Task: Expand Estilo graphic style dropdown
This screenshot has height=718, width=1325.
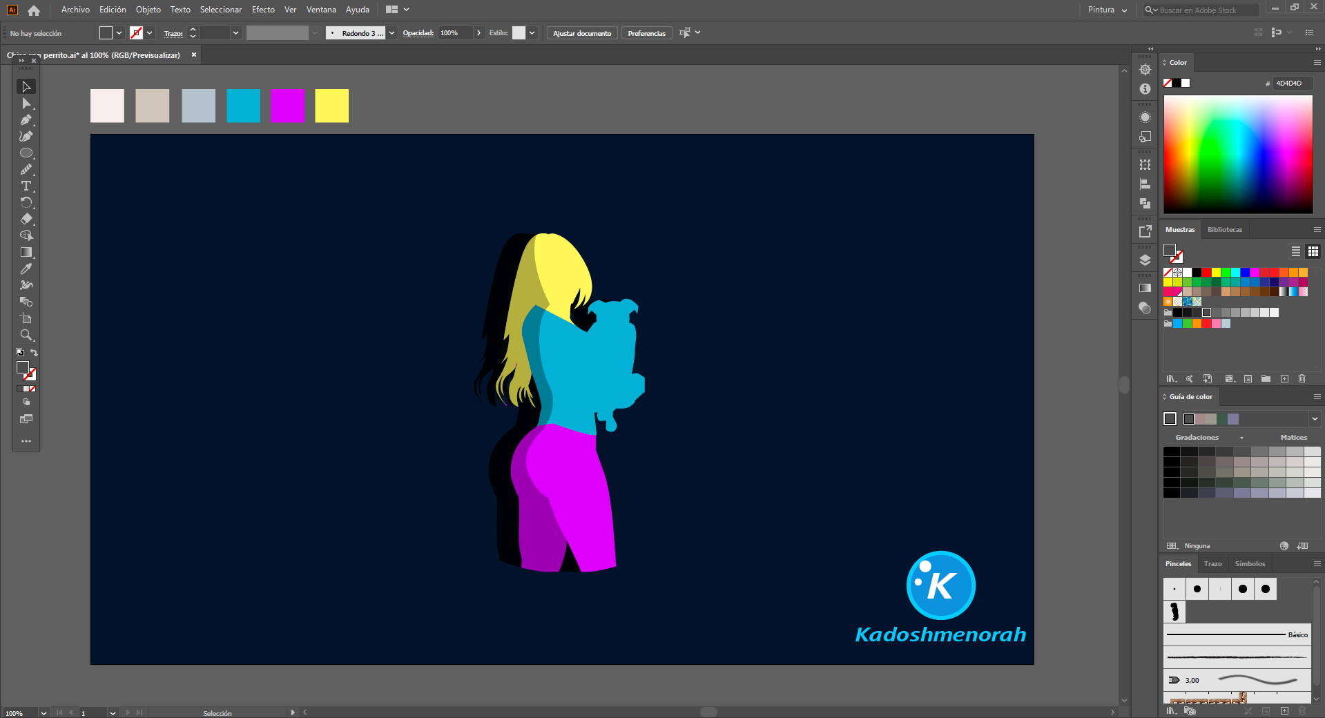Action: pyautogui.click(x=532, y=33)
